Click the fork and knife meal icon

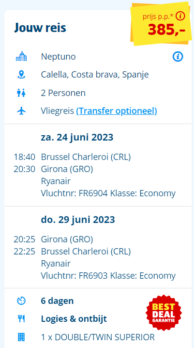21,319
